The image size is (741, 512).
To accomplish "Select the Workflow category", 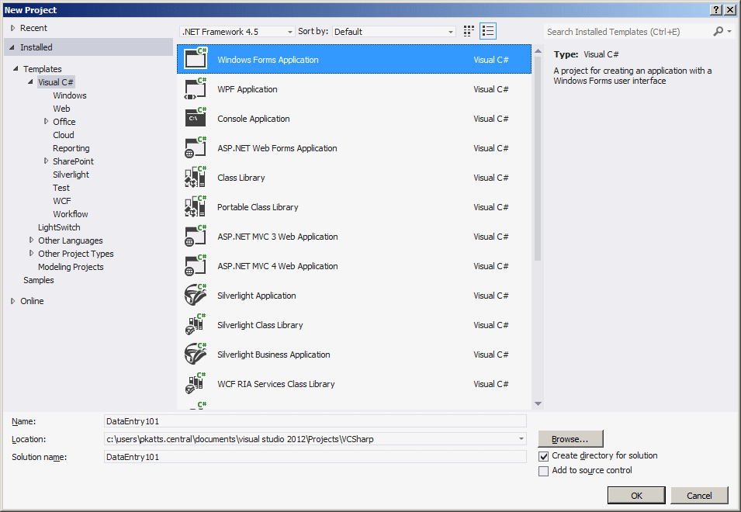I will (x=71, y=214).
